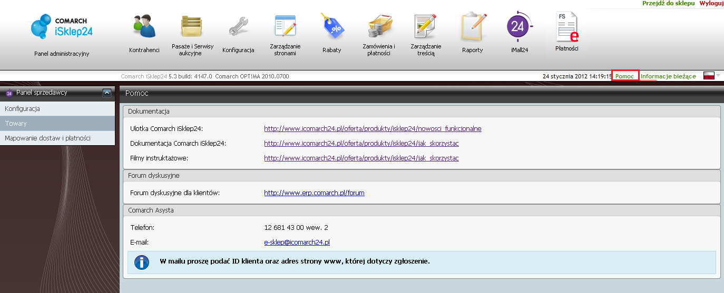Click phone number 12 681 43 00
Screen dimensions: 724x293
296,228
